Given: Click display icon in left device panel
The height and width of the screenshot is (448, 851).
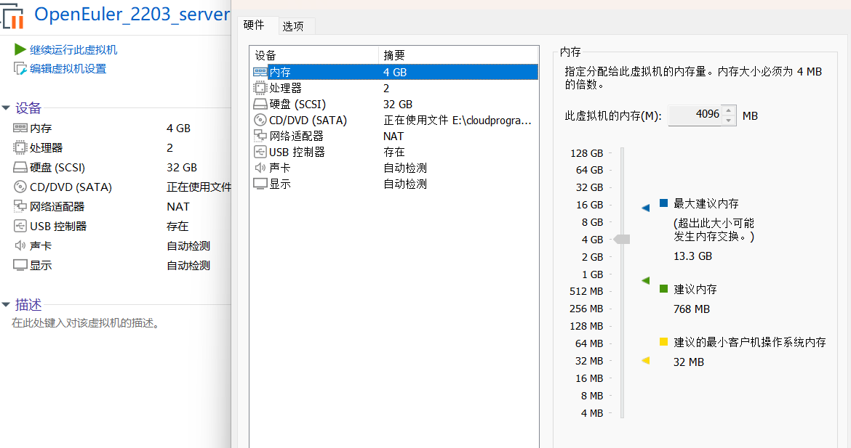Looking at the screenshot, I should [20, 265].
